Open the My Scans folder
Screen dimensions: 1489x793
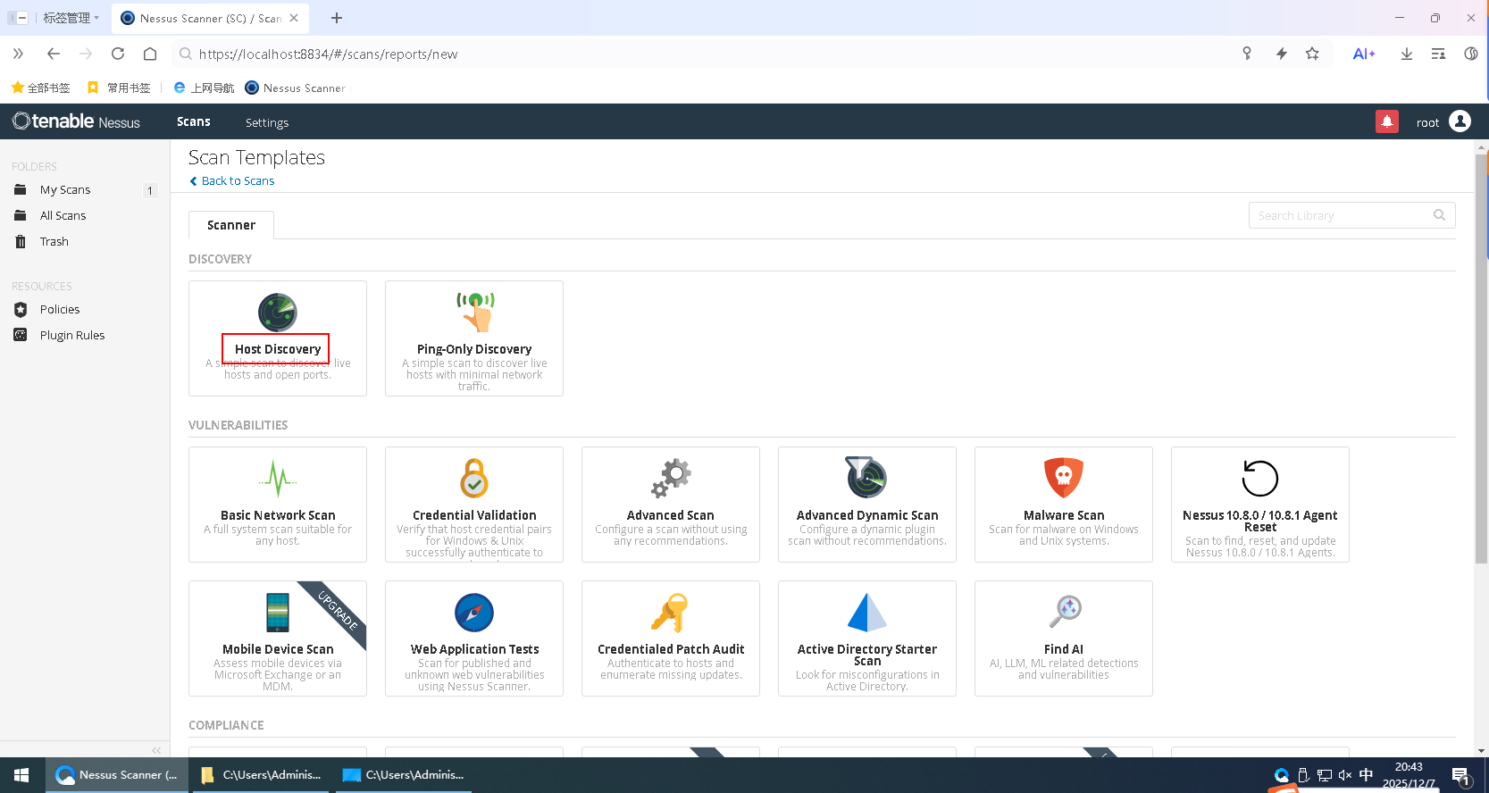pos(65,189)
